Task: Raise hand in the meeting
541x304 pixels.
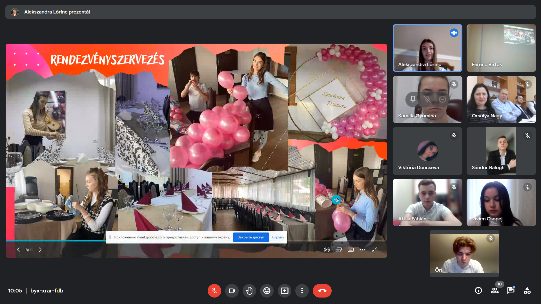Action: 249,291
